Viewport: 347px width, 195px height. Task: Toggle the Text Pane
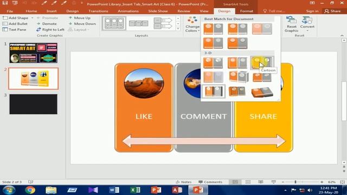click(15, 29)
